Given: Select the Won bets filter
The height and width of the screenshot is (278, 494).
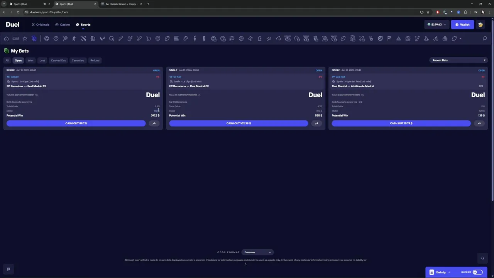Looking at the screenshot, I should click(x=30, y=60).
